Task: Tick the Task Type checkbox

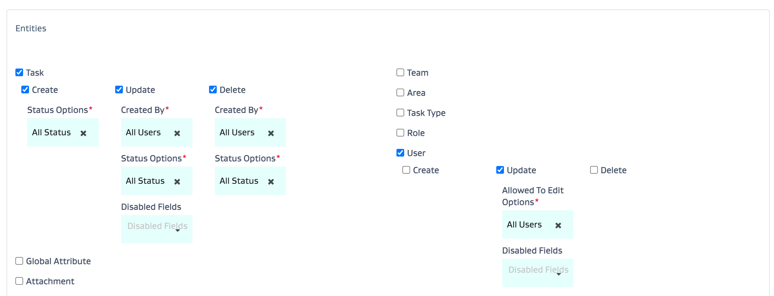Action: click(x=400, y=113)
